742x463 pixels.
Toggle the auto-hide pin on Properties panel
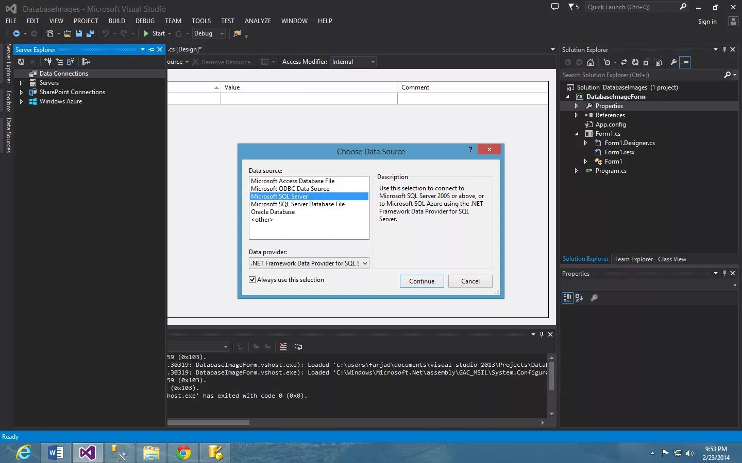click(x=724, y=273)
